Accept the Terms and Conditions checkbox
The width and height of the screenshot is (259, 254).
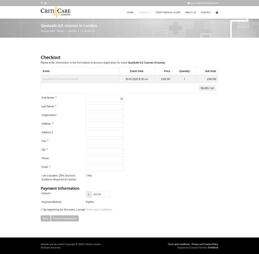[x=42, y=210]
